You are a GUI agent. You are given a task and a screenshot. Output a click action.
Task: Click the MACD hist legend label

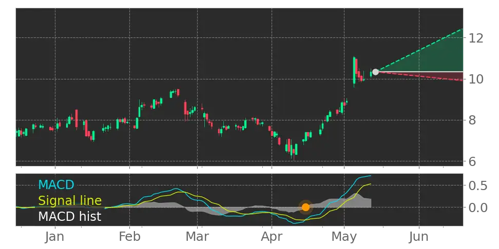tap(69, 217)
